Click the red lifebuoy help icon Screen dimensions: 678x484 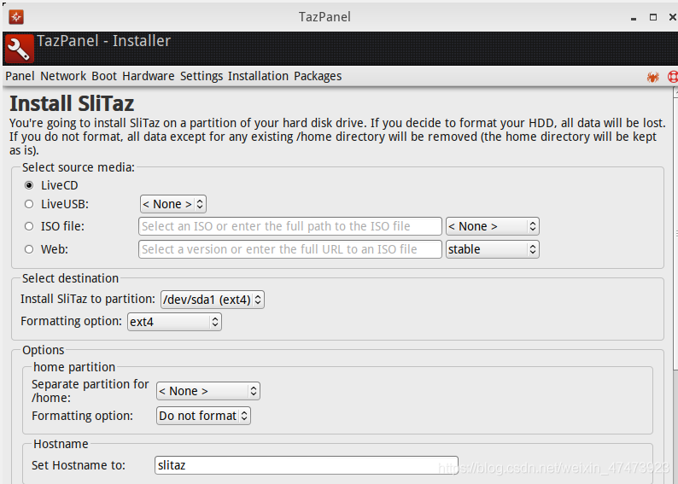[673, 77]
